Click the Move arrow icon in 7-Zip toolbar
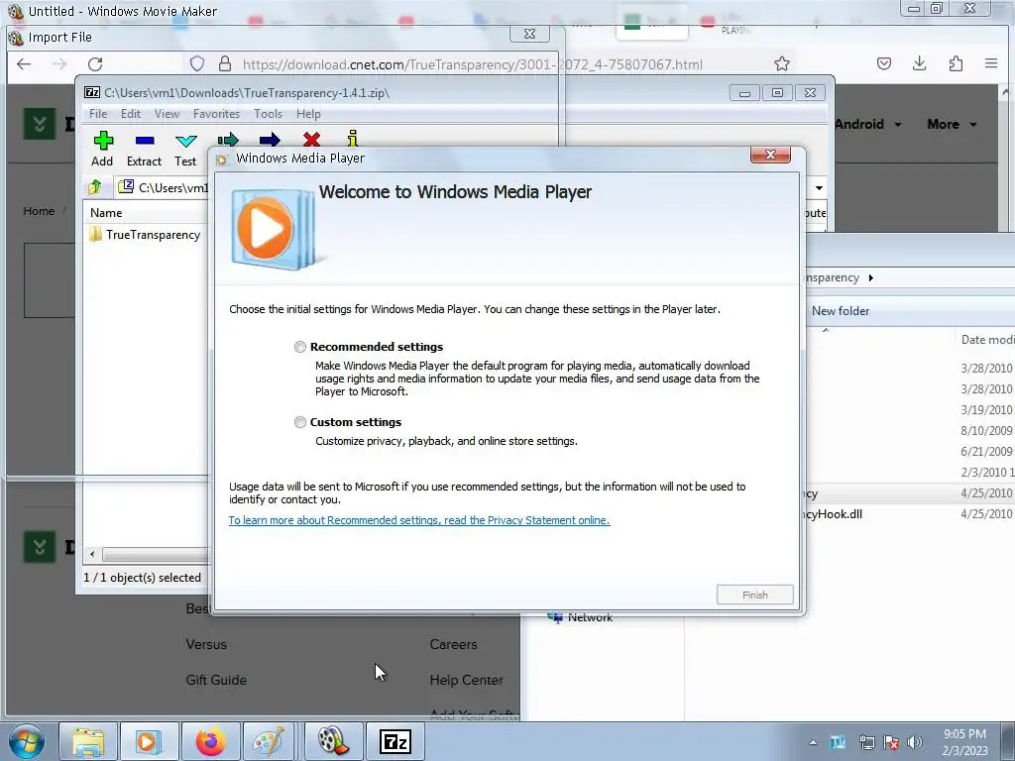 coord(270,139)
